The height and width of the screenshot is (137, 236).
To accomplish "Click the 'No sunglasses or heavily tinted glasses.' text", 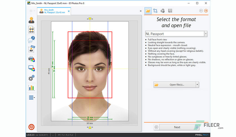I will click(167, 57).
